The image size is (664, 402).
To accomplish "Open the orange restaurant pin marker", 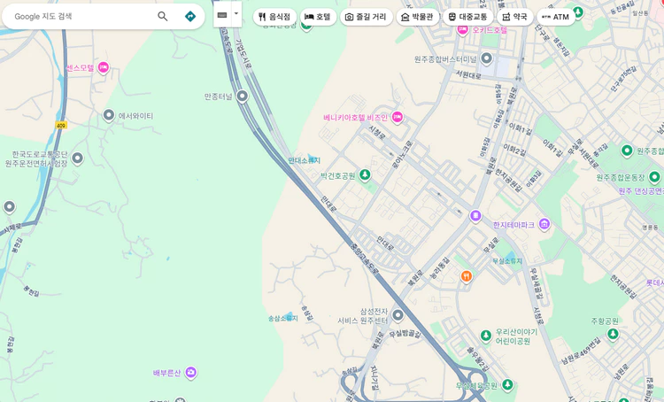I will coord(467,276).
